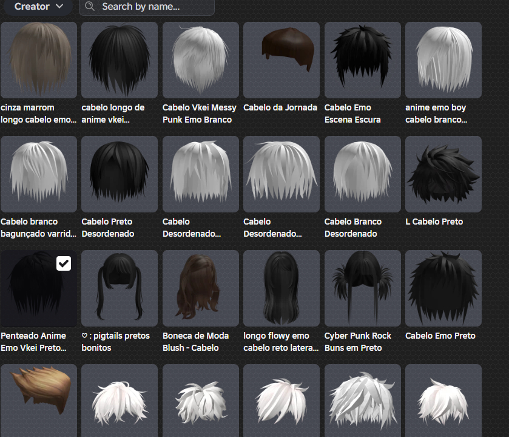509x437 pixels.
Task: Select the Cyber Punk Rock Buns thumbnail
Action: coord(363,288)
